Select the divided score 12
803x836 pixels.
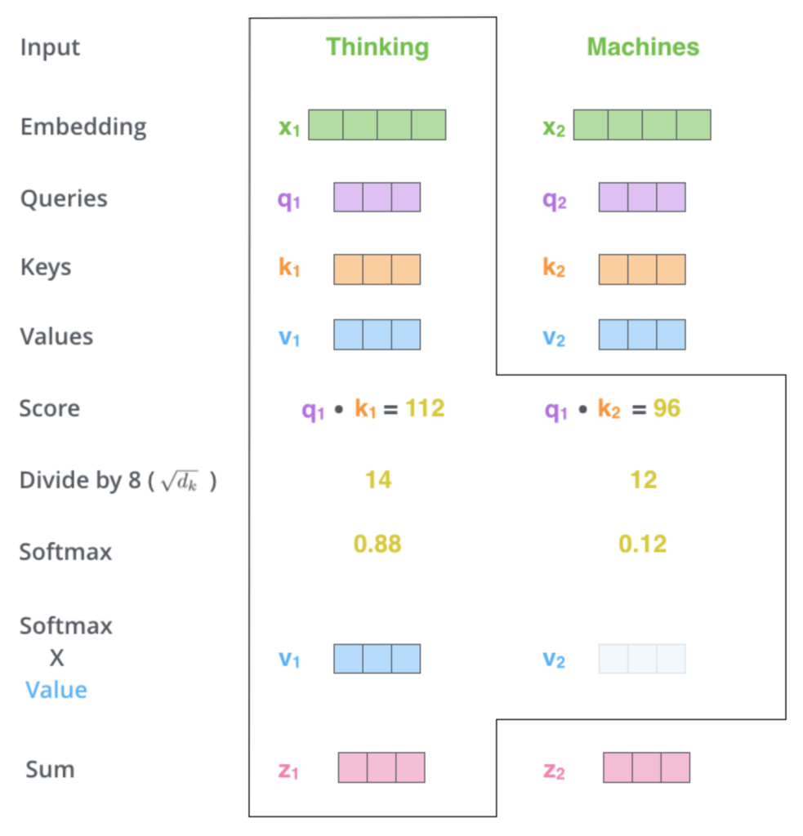click(643, 480)
